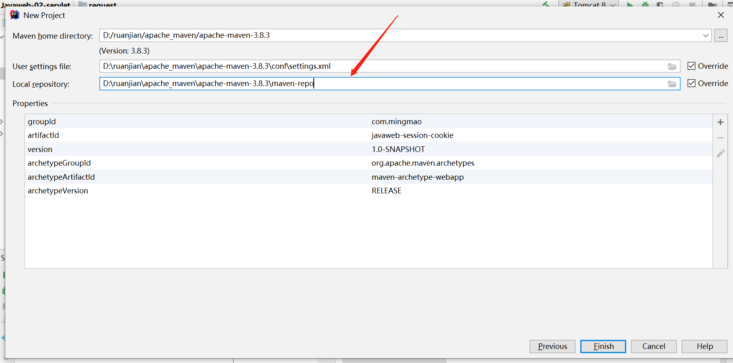The width and height of the screenshot is (733, 363).
Task: Remove the selected property with minus icon
Action: [x=720, y=138]
